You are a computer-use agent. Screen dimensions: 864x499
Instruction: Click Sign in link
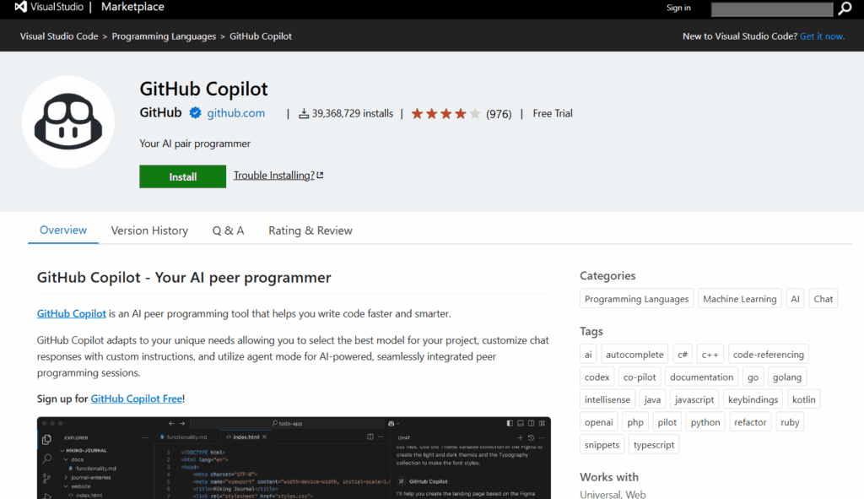(x=678, y=8)
